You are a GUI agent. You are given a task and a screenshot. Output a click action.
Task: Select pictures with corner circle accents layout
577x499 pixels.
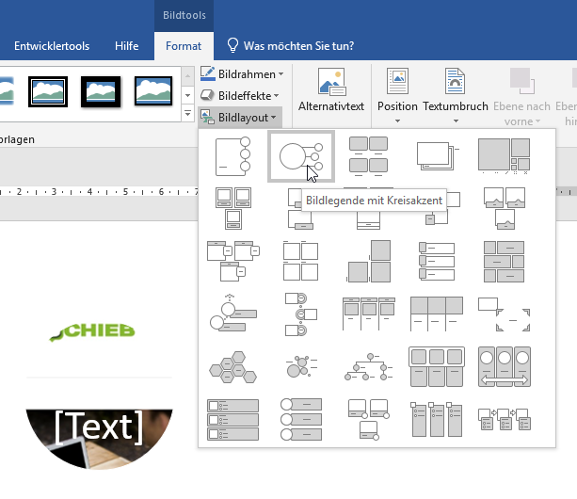[x=368, y=420]
